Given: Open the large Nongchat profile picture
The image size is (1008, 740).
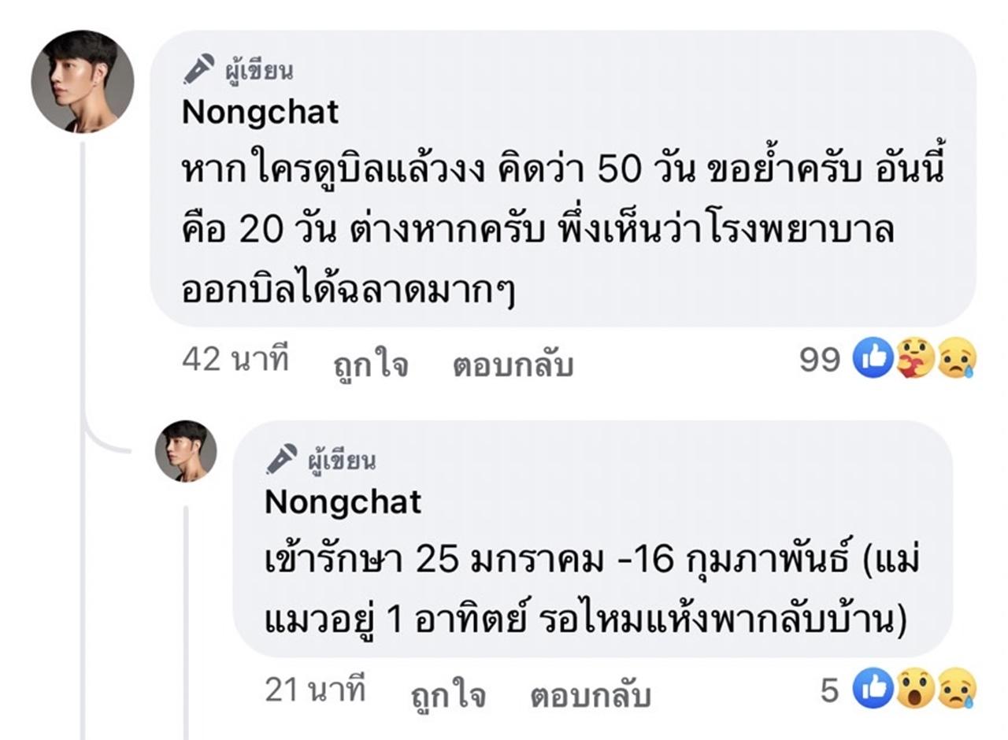Looking at the screenshot, I should pos(83,81).
